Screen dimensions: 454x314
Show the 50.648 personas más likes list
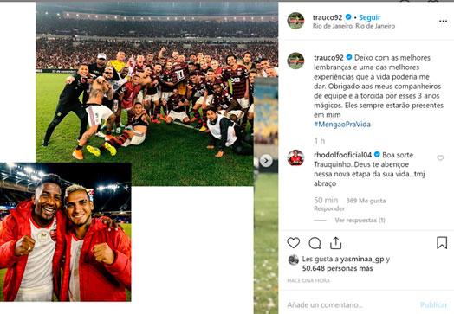point(337,269)
